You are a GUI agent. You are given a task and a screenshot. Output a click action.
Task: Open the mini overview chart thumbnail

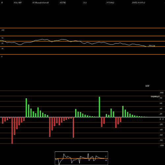(x=82, y=158)
